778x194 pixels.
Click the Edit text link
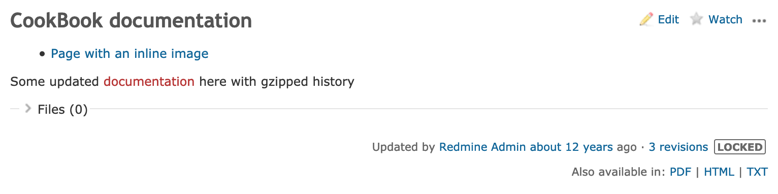668,20
